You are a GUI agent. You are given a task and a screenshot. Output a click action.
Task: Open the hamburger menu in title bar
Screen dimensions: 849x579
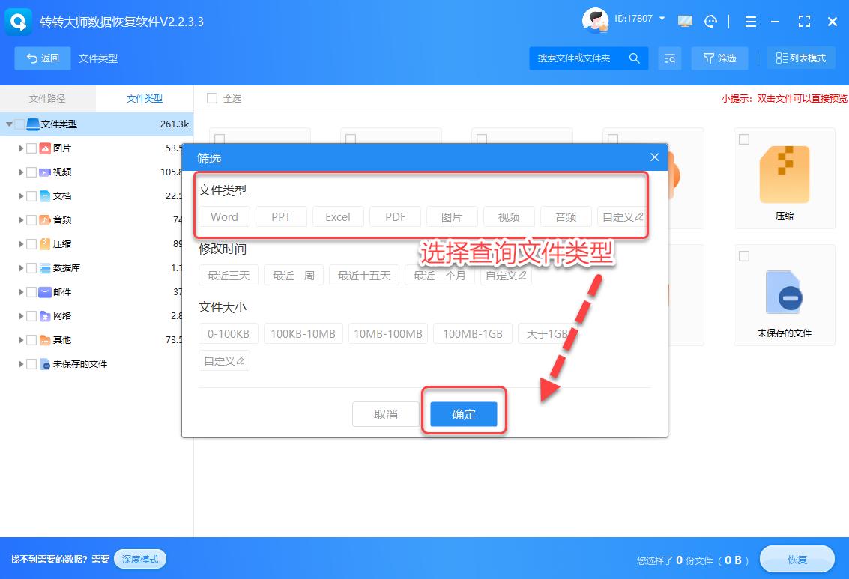751,22
